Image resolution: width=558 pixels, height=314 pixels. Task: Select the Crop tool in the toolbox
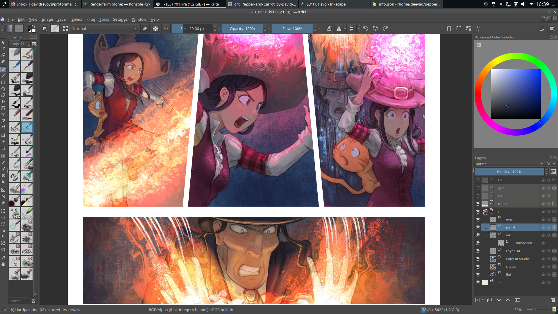point(3,148)
